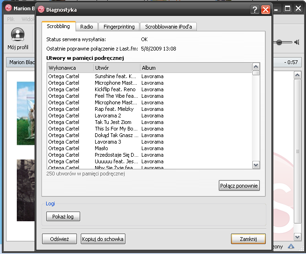Screen dimensions: 306x254
Task: Adjust the volume slider handle
Action: tap(279, 42)
